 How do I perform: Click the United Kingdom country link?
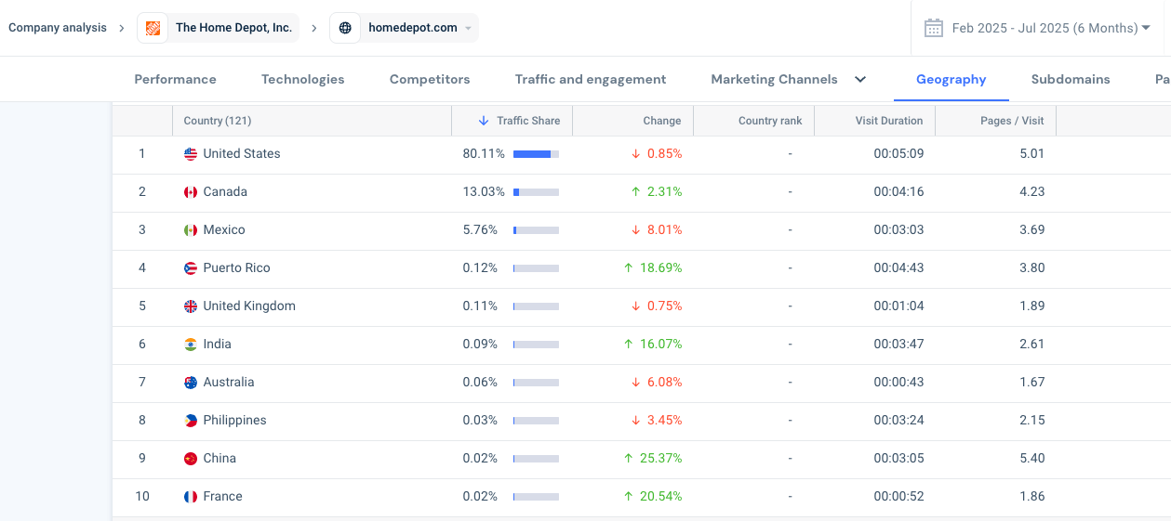coord(249,306)
